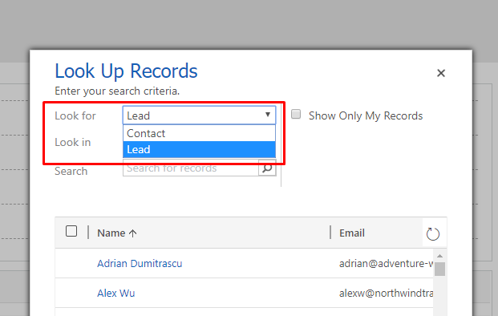Select the Adrian Dumitrascu row email cell
The width and height of the screenshot is (498, 316).
(x=386, y=264)
